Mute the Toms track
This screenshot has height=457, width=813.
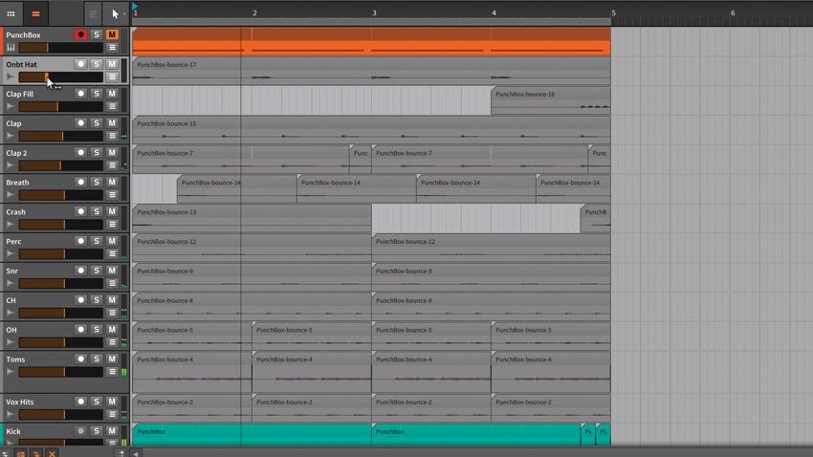(112, 359)
